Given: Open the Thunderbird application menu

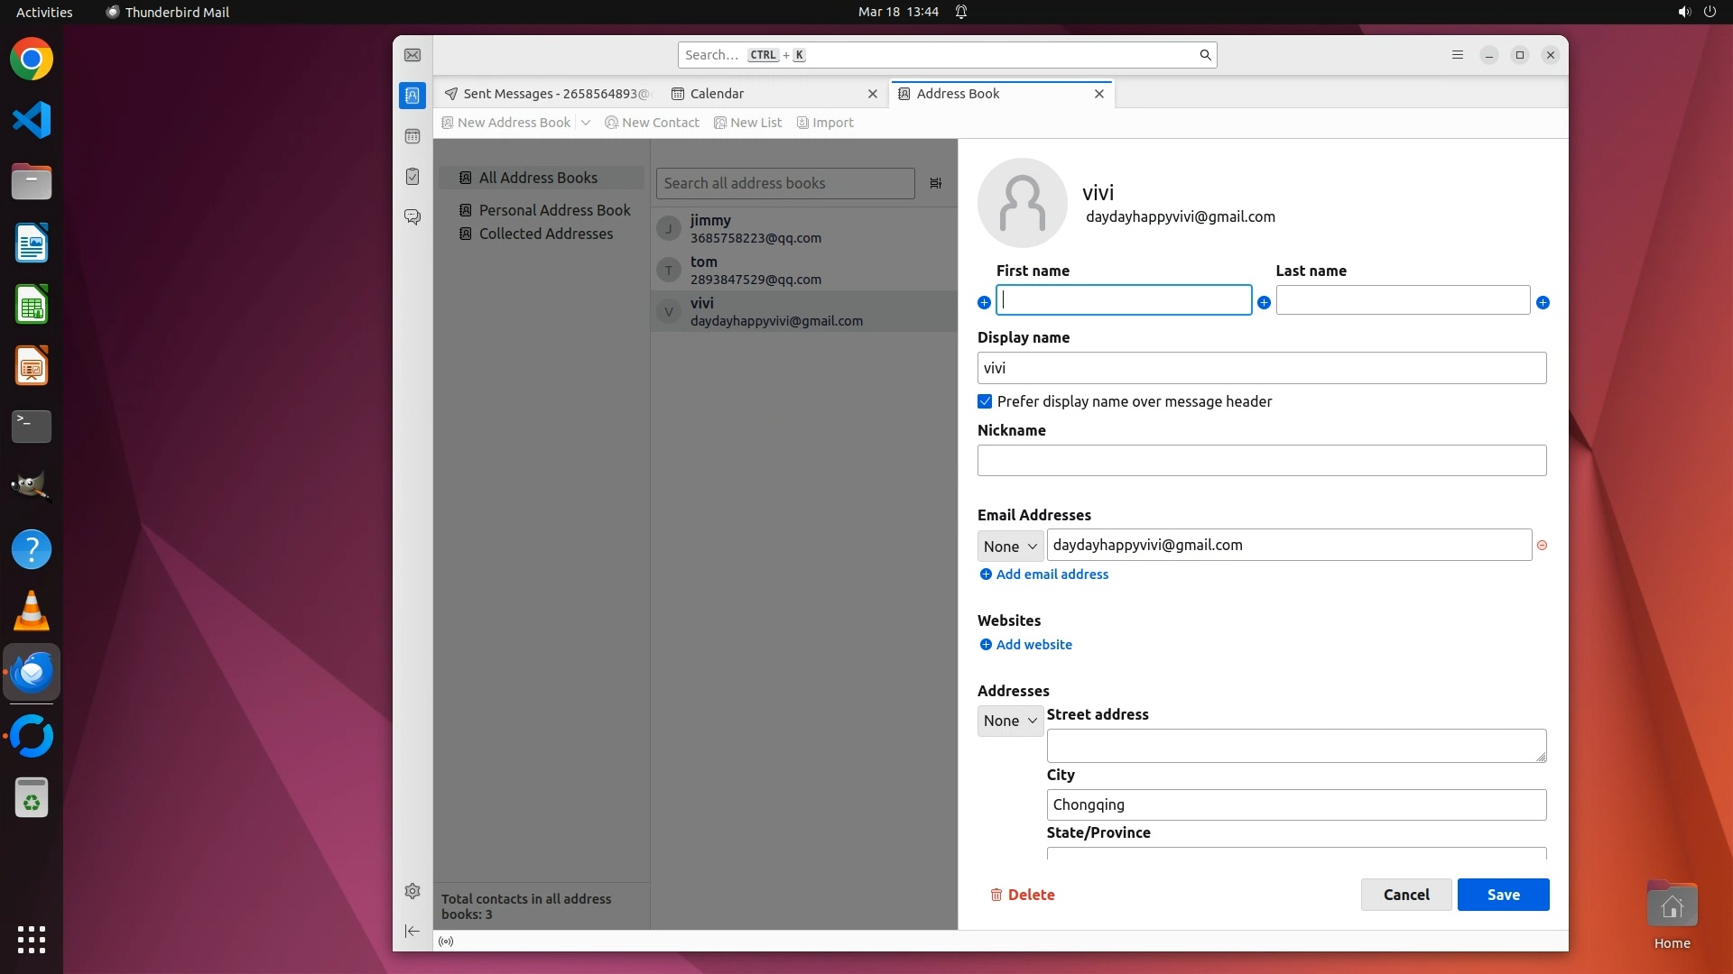Looking at the screenshot, I should (1457, 55).
